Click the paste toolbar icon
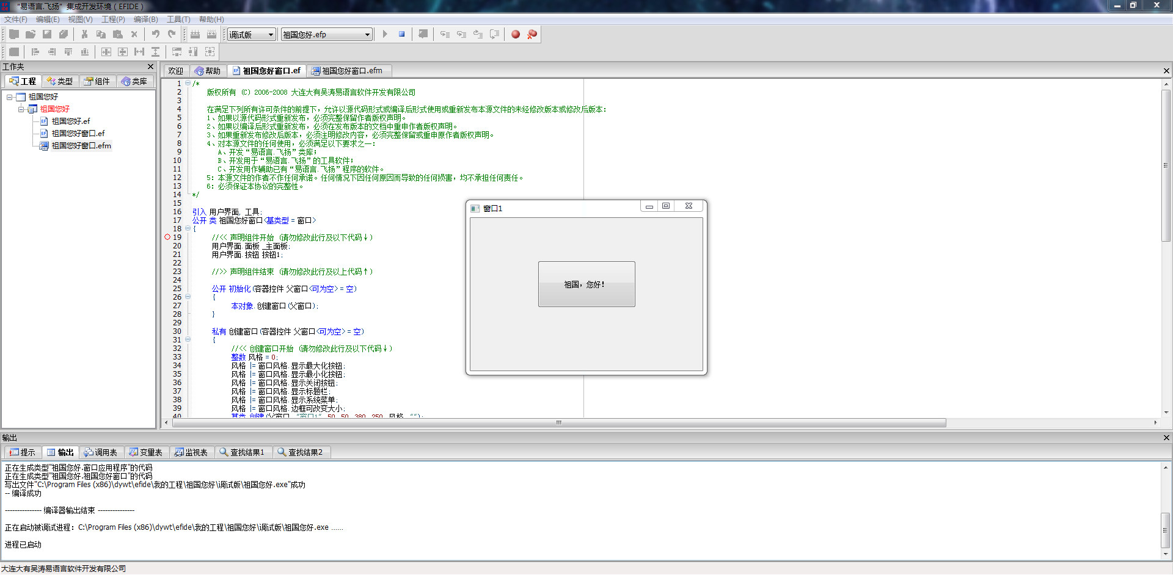 coord(117,34)
